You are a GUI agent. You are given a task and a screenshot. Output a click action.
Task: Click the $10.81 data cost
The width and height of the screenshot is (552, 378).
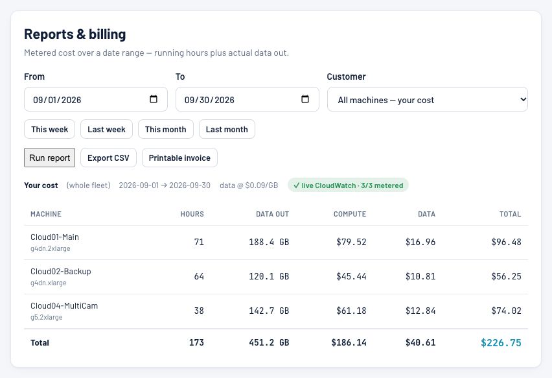(x=420, y=277)
